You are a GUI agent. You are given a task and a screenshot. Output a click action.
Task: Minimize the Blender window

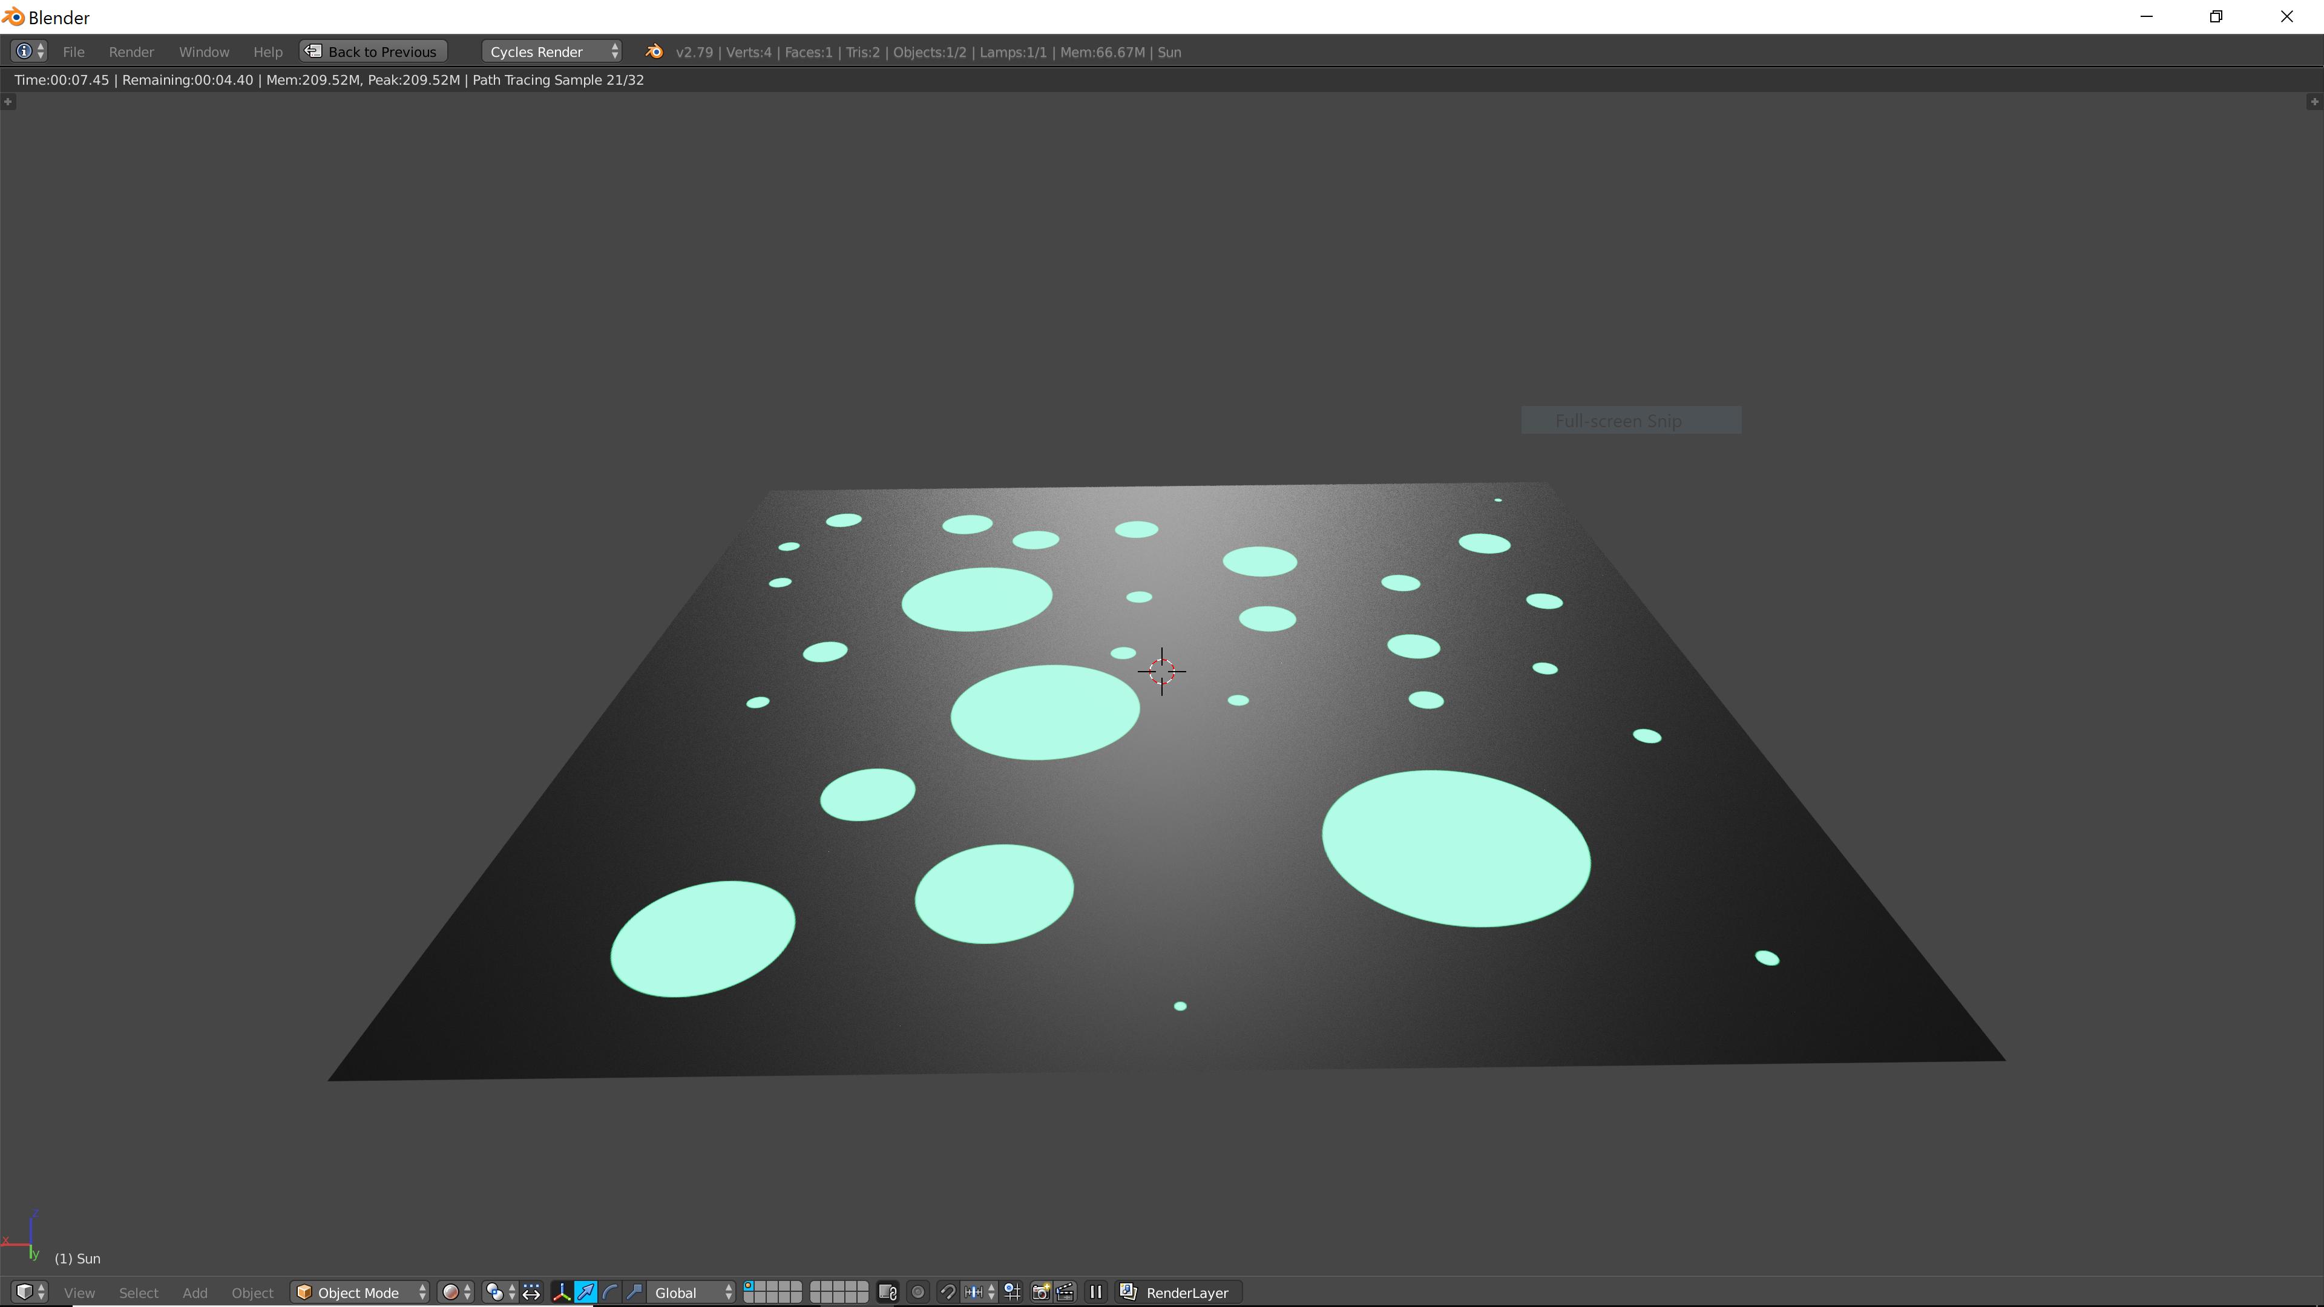tap(2146, 16)
